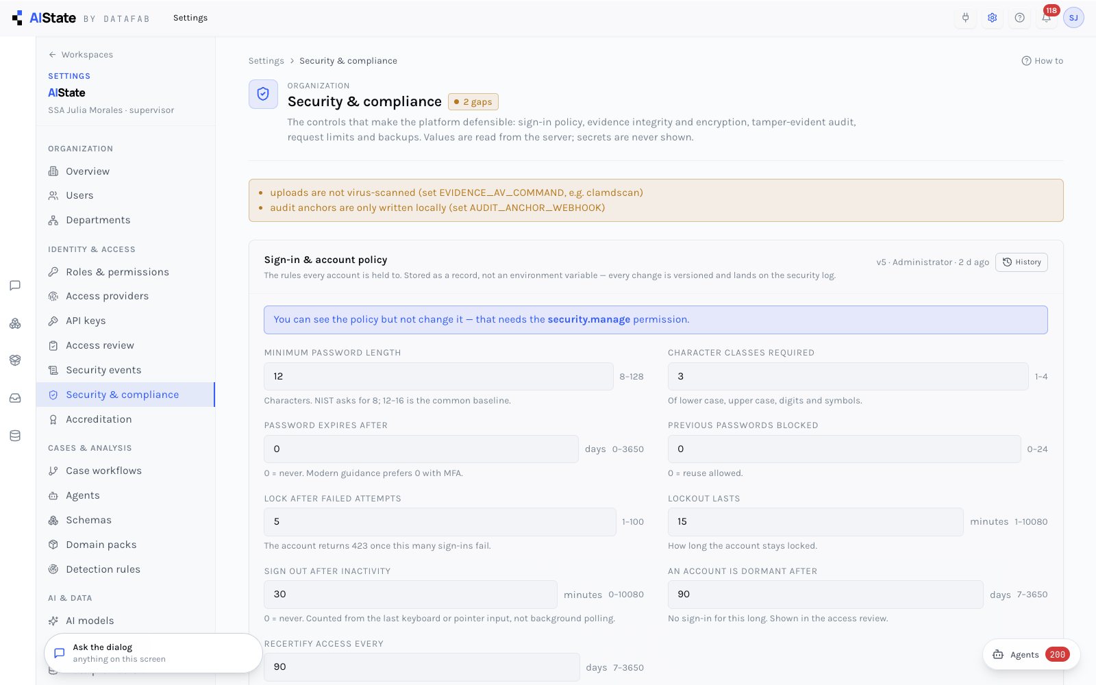Click the cube package icon in the left rail
The image size is (1096, 685).
tap(15, 360)
